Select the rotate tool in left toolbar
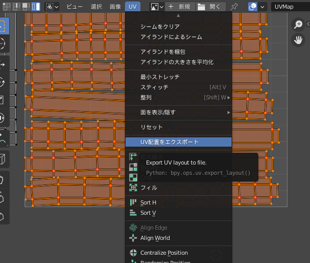This screenshot has width=310, height=263. pos(4,82)
